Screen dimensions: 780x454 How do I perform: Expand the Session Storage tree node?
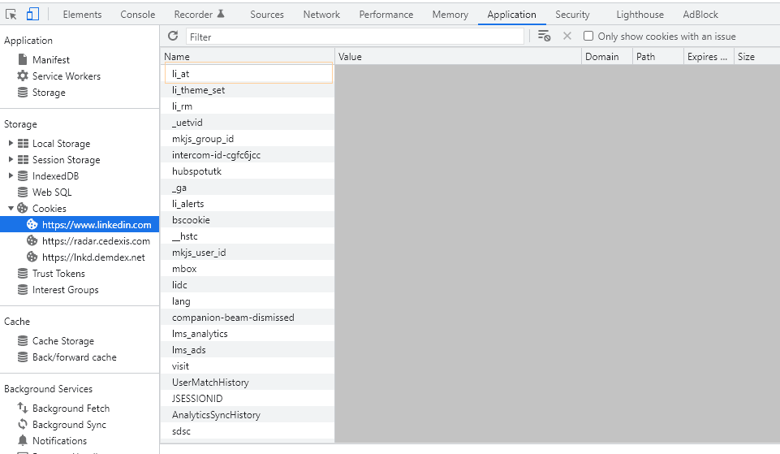tap(11, 159)
